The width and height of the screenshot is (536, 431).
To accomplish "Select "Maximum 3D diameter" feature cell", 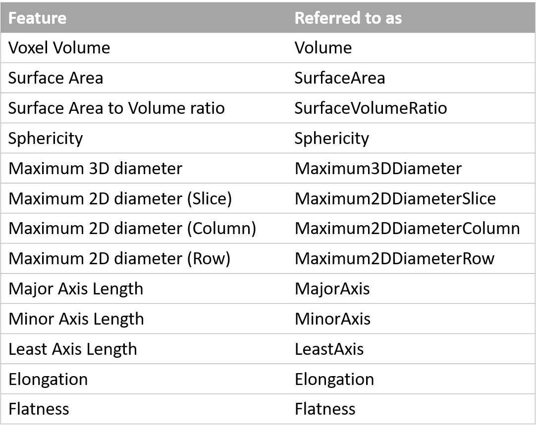I will pos(95,169).
